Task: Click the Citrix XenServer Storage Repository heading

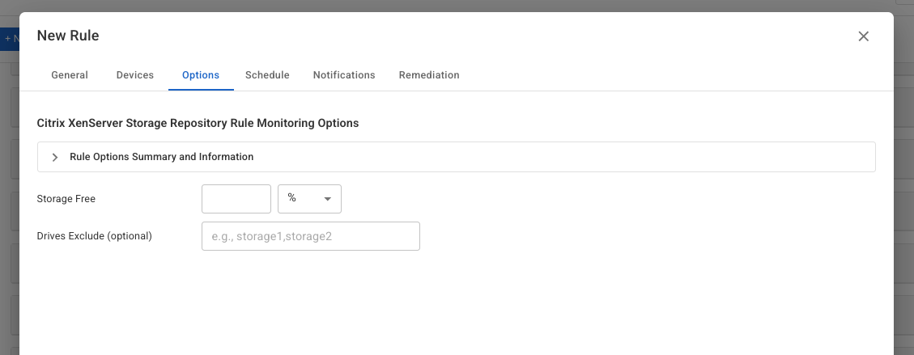Action: (x=198, y=124)
